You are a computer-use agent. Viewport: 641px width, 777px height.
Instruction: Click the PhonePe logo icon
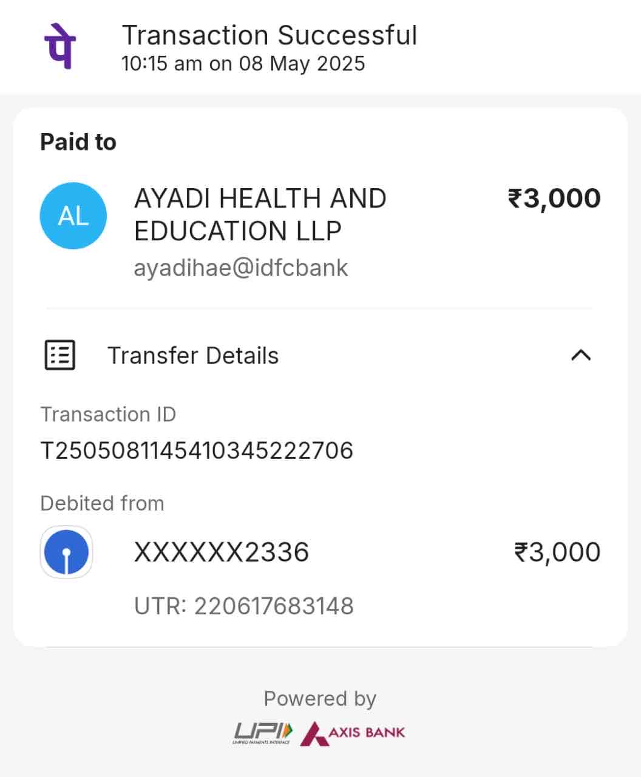(x=60, y=46)
